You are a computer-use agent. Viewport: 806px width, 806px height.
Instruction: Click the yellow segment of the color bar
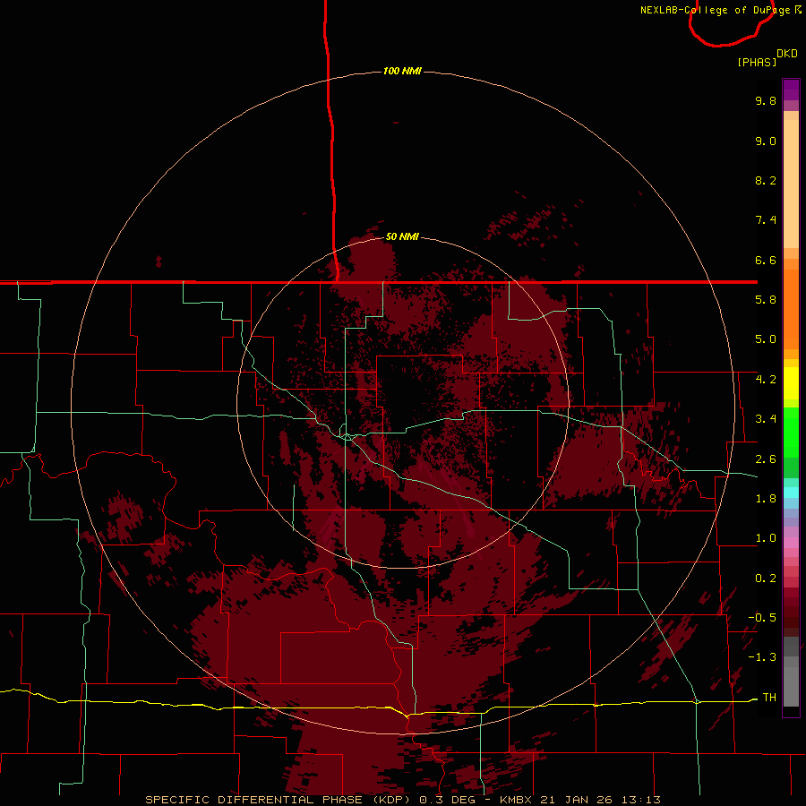pos(791,383)
